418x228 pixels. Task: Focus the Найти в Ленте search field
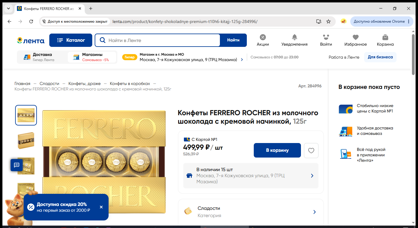click(158, 40)
